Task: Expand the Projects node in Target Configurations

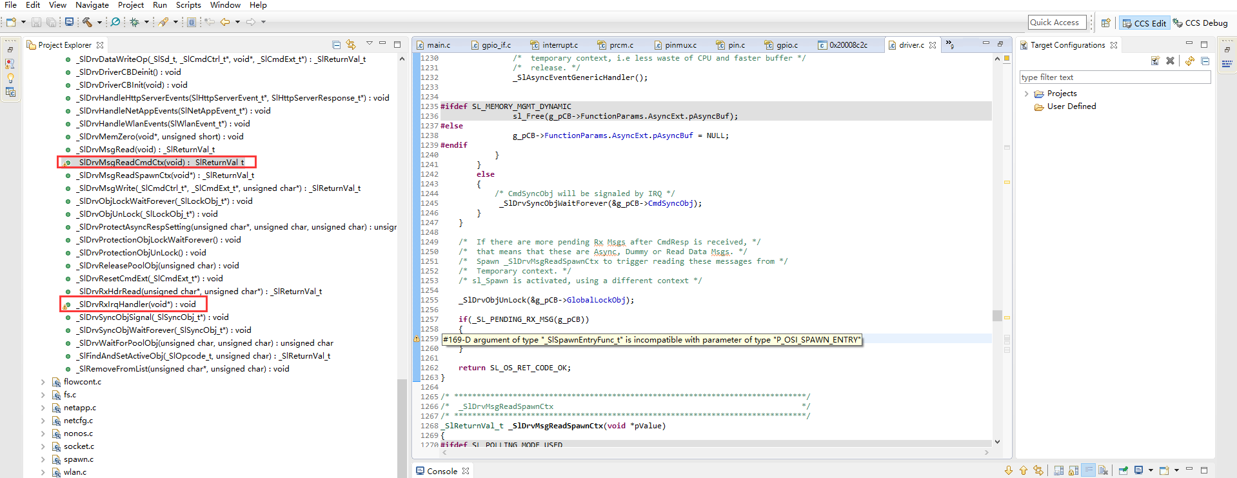Action: click(1026, 94)
